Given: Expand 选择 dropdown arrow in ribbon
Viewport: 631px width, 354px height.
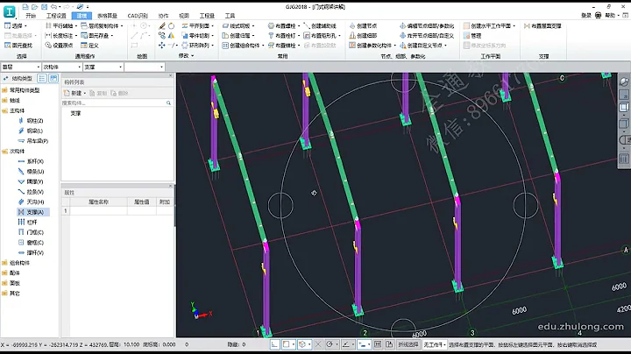Looking at the screenshot, I should (x=25, y=25).
